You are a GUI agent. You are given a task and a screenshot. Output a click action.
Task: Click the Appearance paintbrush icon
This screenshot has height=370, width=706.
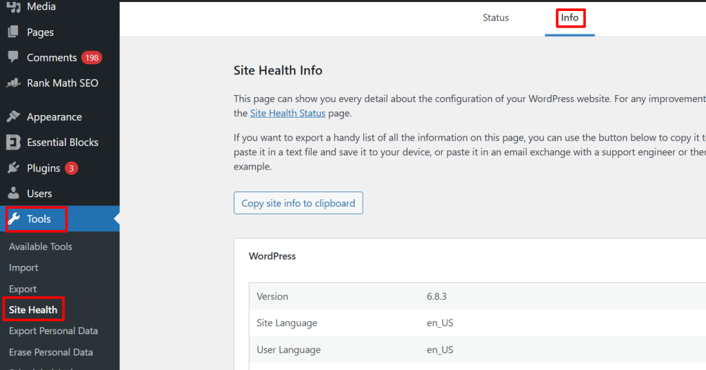(13, 117)
